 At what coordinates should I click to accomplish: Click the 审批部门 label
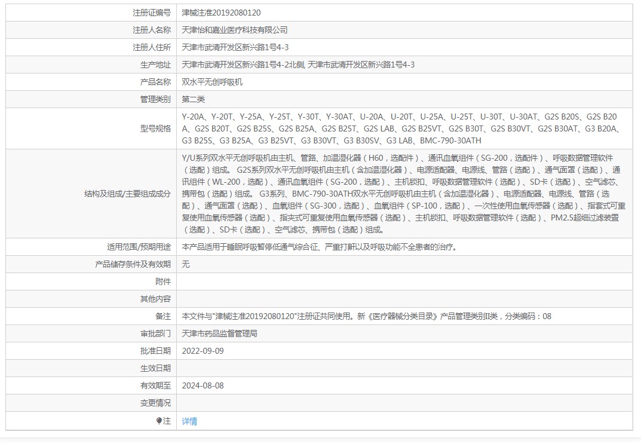[x=155, y=333]
